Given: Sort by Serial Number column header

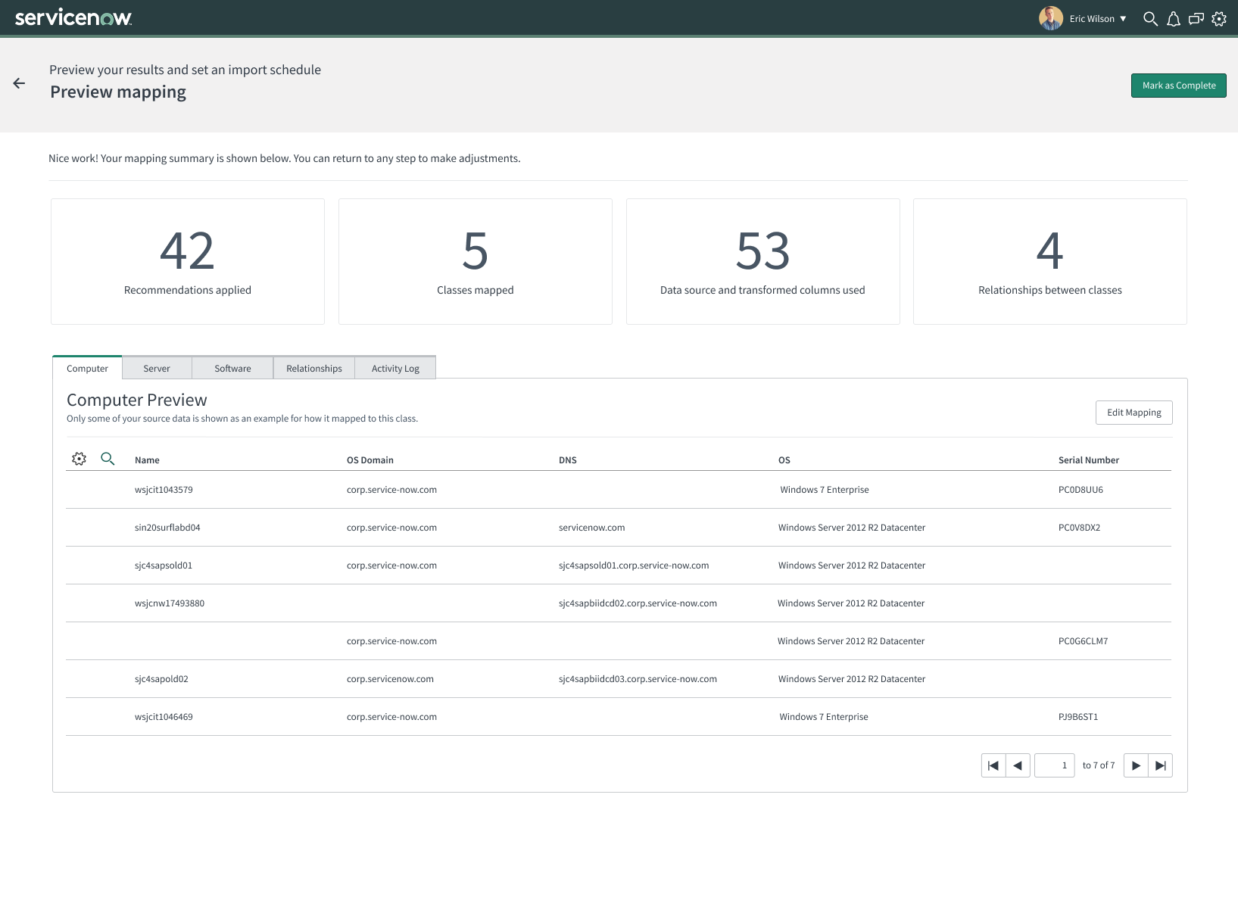Looking at the screenshot, I should [x=1089, y=460].
